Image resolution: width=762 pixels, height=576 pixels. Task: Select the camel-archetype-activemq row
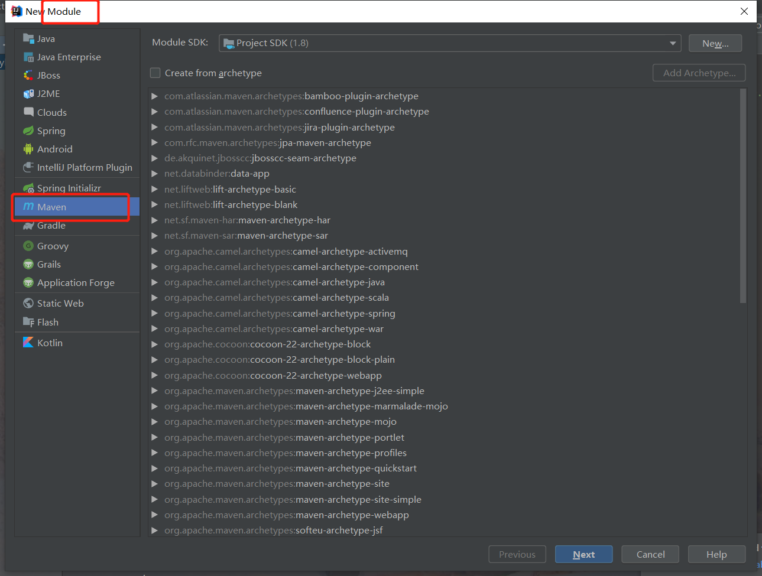coord(444,251)
